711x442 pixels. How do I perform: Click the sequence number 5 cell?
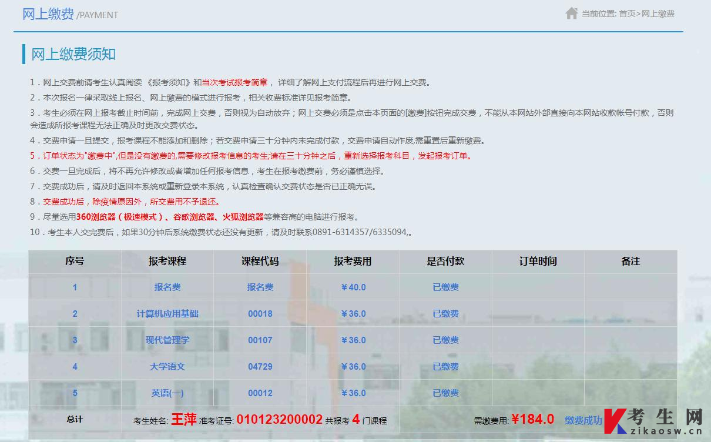(75, 393)
